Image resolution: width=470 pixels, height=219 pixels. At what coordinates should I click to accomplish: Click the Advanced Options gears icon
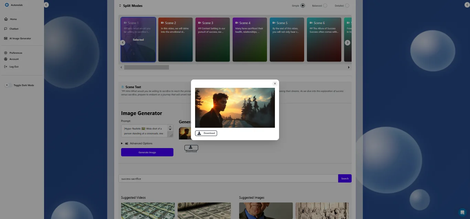(127, 144)
